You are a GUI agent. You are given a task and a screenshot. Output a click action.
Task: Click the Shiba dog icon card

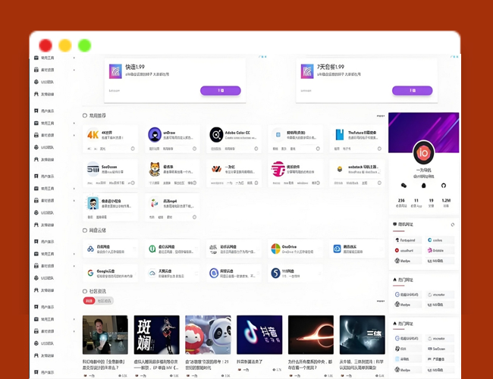click(155, 169)
